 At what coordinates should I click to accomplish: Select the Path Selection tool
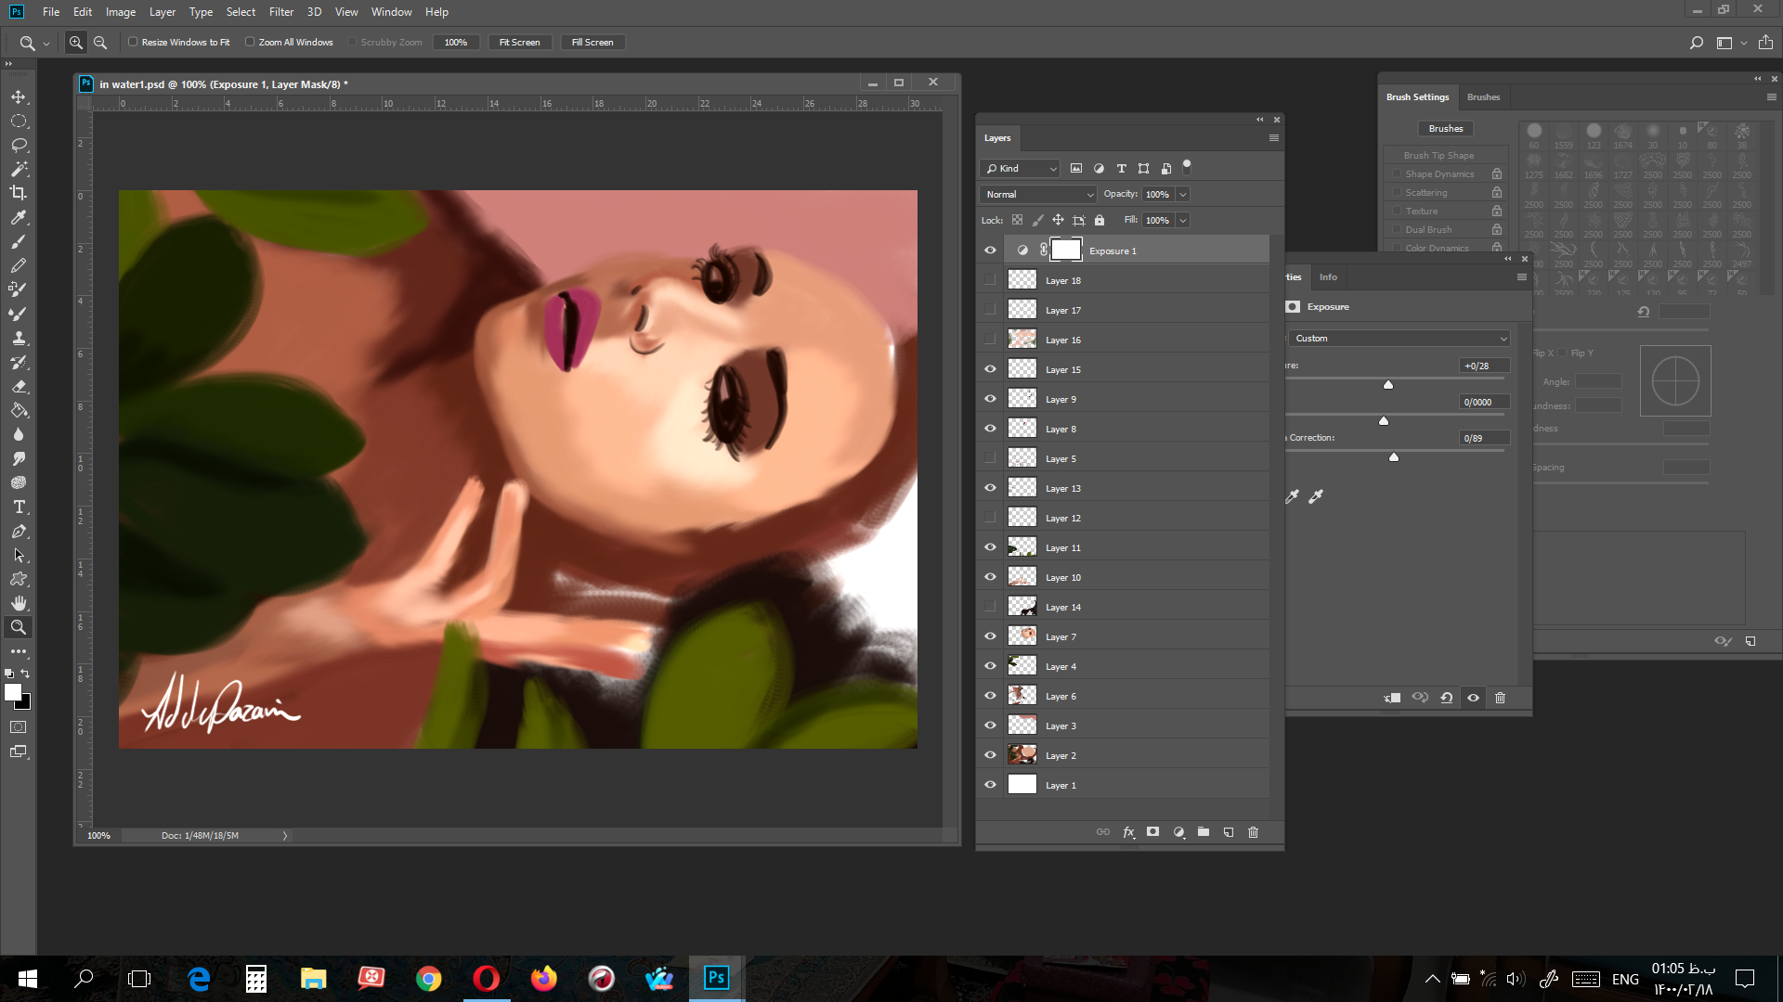pos(19,555)
